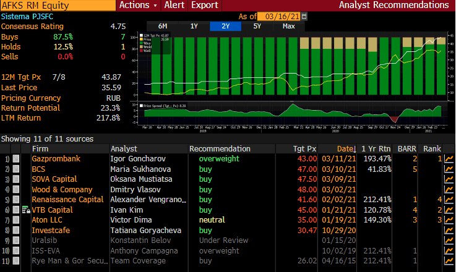Sort by the Rank column header

(x=431, y=149)
